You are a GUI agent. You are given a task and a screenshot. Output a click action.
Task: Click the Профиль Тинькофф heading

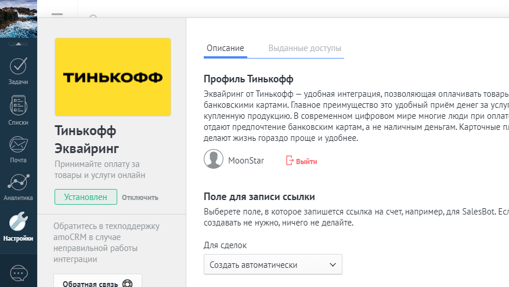pos(248,79)
